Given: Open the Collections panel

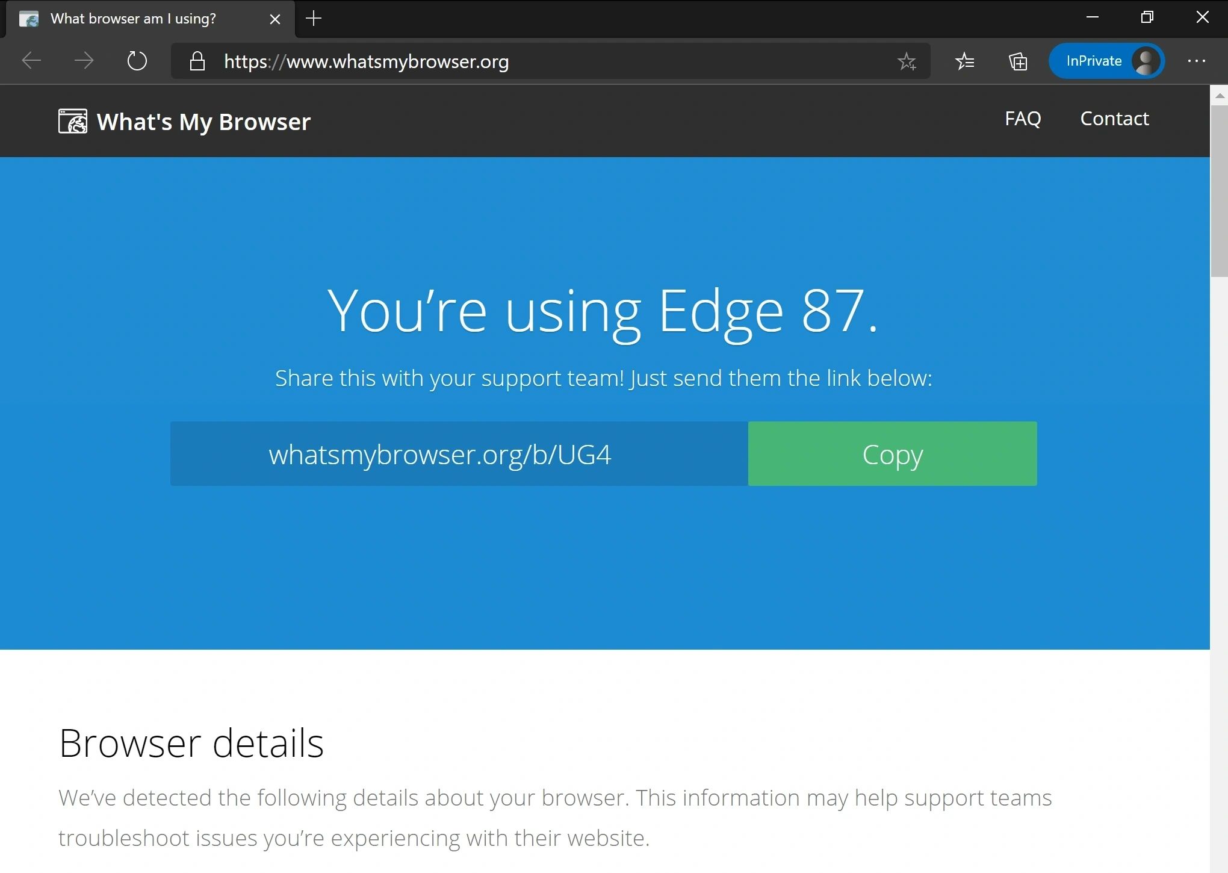Looking at the screenshot, I should 1018,61.
